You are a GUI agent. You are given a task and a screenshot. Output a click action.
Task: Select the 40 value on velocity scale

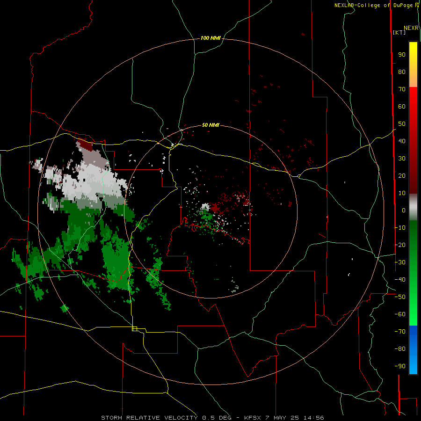(402, 141)
